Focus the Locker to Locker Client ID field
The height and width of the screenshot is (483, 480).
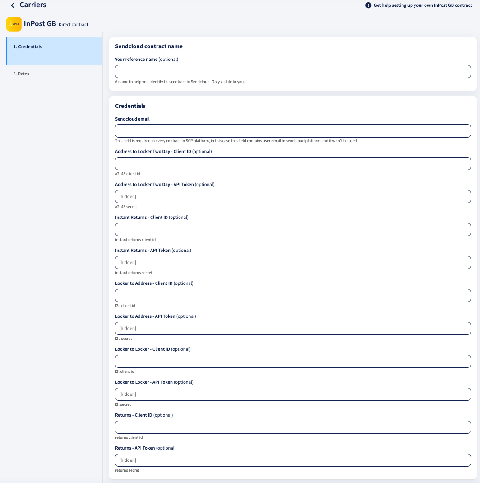point(293,361)
